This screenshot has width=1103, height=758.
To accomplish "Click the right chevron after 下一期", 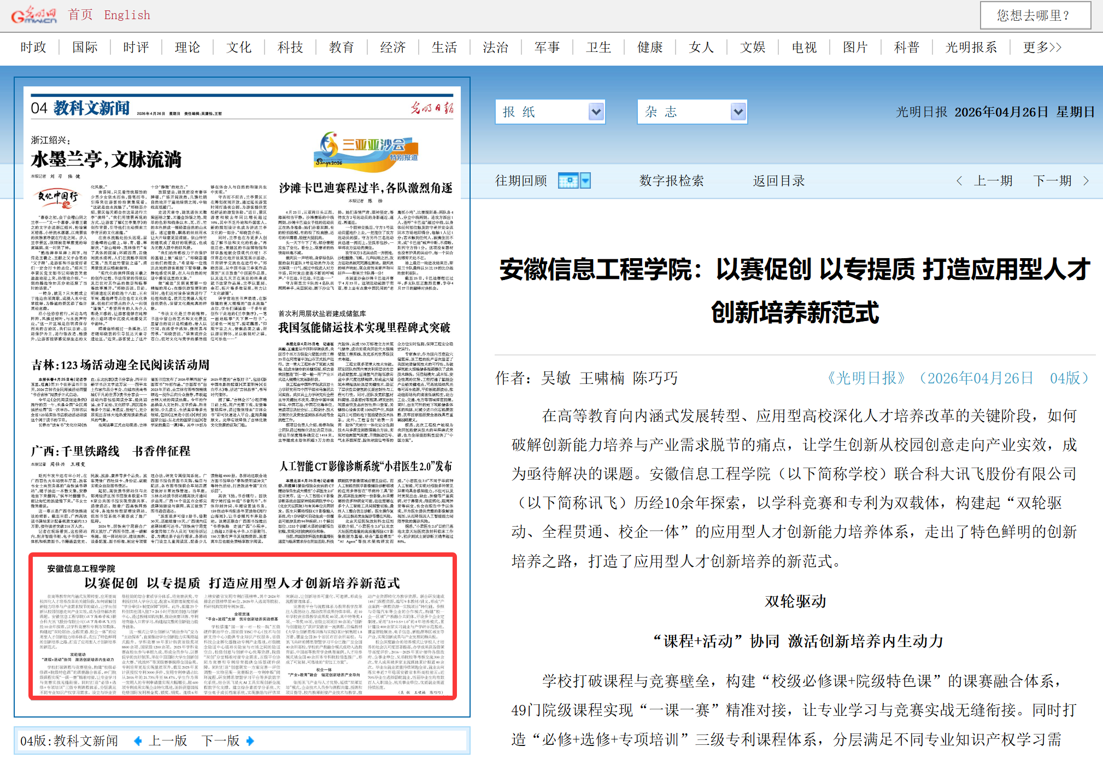I will pyautogui.click(x=1085, y=180).
